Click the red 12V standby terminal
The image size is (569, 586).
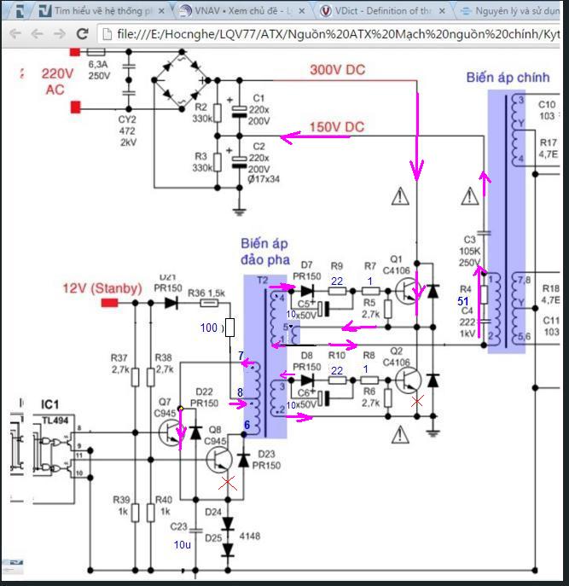click(x=109, y=303)
